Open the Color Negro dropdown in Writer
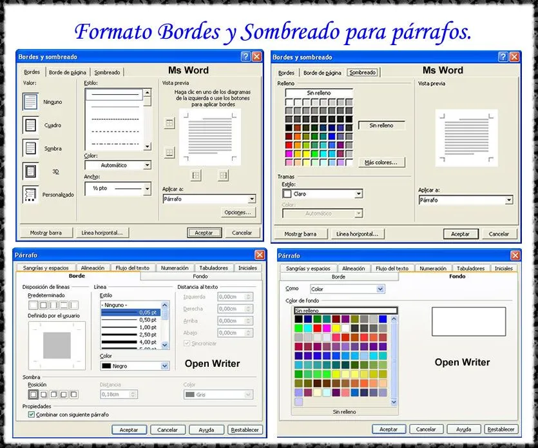The width and height of the screenshot is (538, 448). point(165,366)
